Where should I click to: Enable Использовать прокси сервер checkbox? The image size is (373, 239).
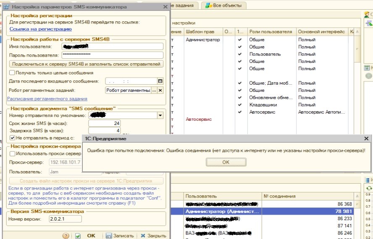click(x=12, y=154)
